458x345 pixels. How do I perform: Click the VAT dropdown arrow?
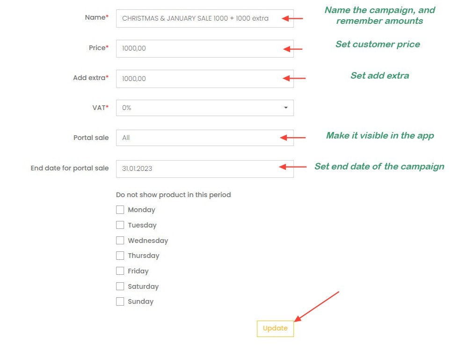tap(286, 108)
